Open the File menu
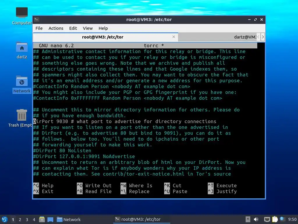 (39, 28)
